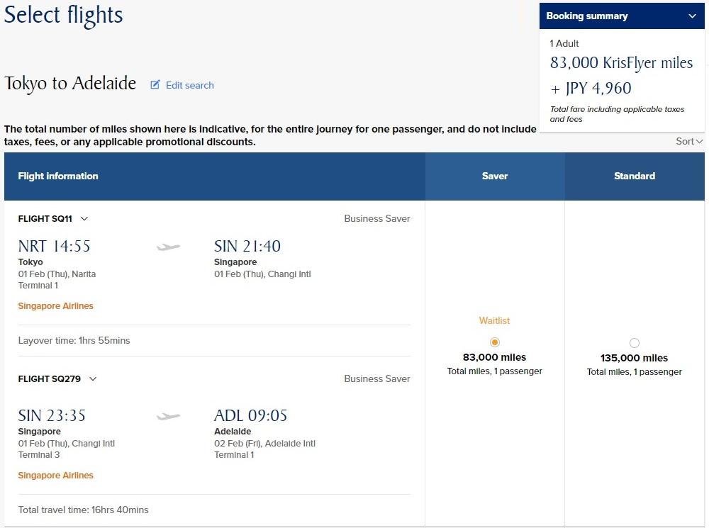
Task: Expand FLIGHT SQ11 details chevron
Action: pos(84,219)
